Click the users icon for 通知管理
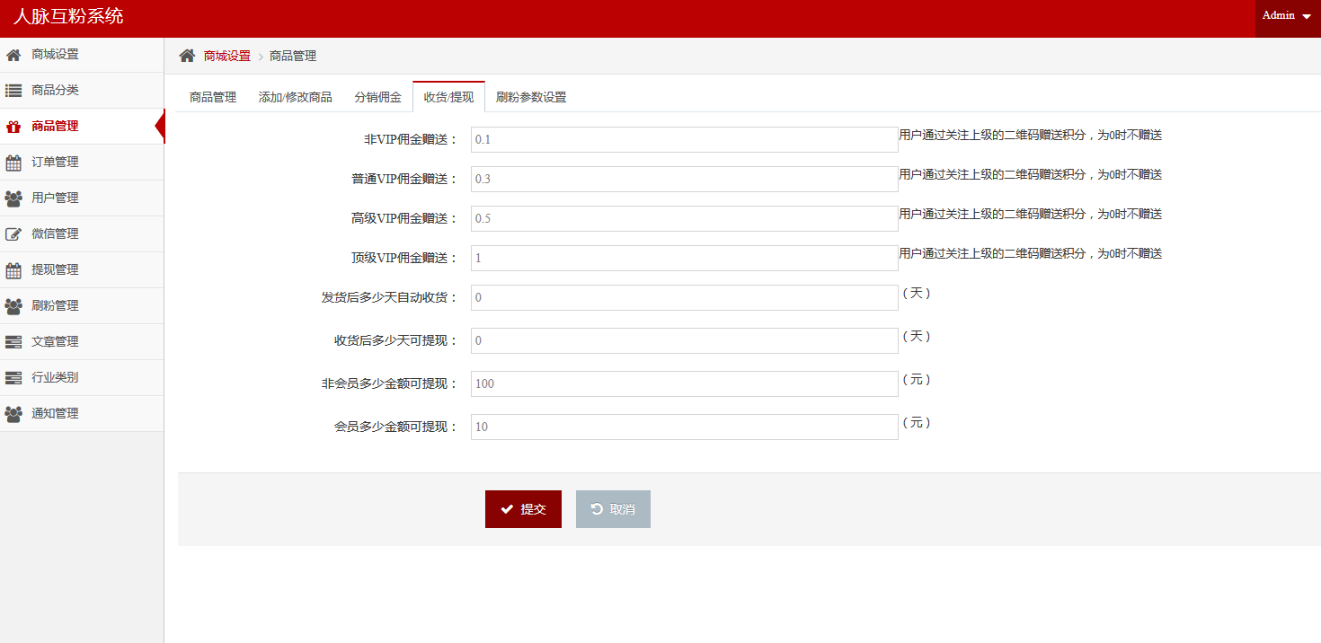Viewport: 1321px width, 643px height. coord(13,414)
